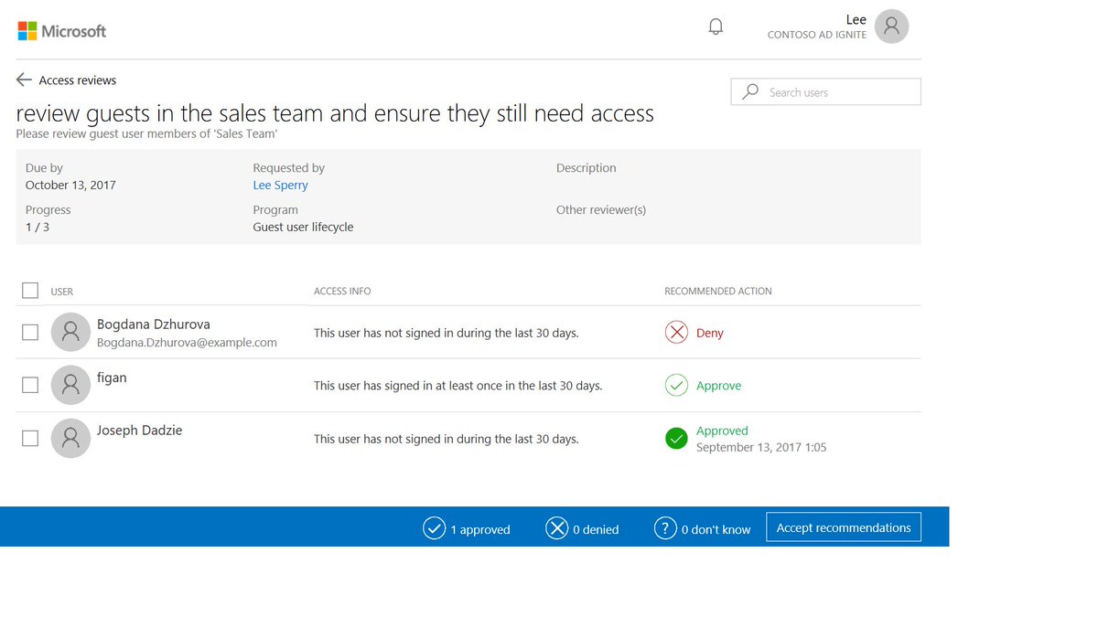The image size is (1098, 617).
Task: Check Bogdana Dzhurova's row checkbox
Action: [x=29, y=332]
